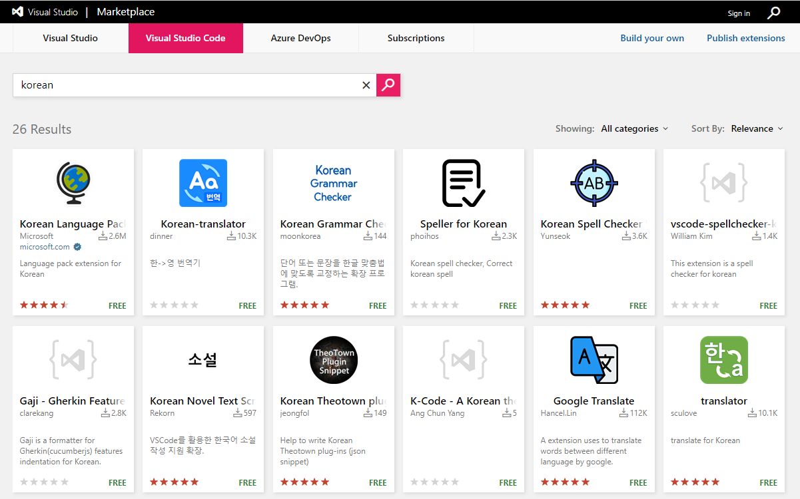Click publisher name moonkorea
Viewport: 800px width, 499px height.
[300, 236]
